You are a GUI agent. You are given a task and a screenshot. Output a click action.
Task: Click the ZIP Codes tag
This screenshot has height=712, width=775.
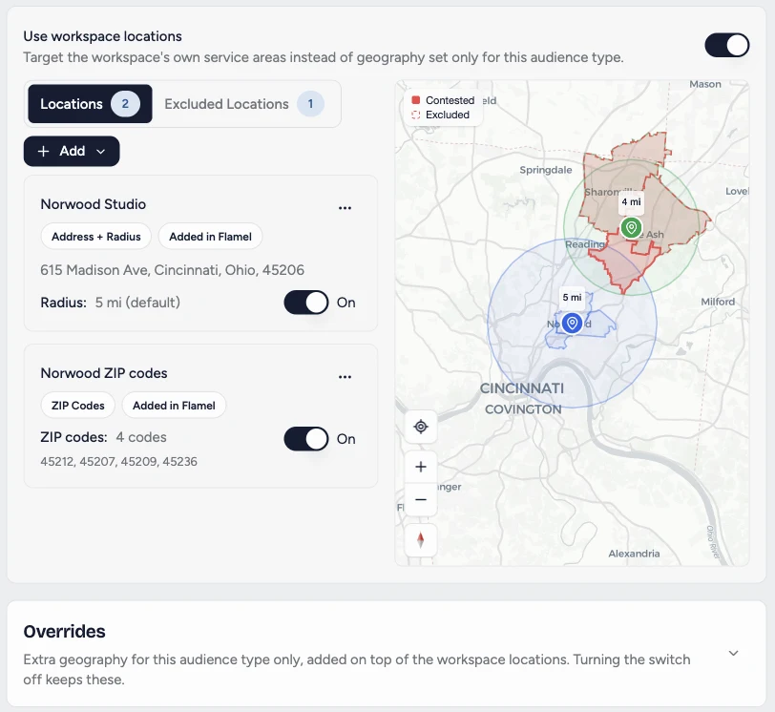point(77,406)
